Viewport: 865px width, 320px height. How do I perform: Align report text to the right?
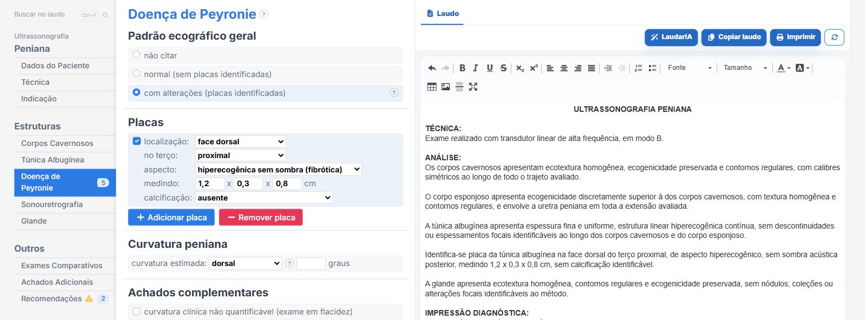point(578,68)
